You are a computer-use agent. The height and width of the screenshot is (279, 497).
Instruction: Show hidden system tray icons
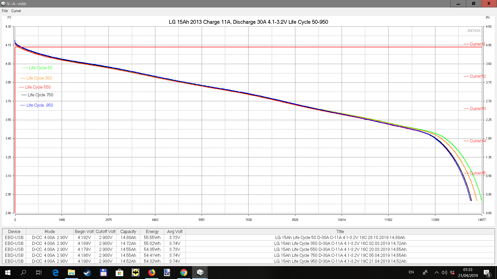436,272
